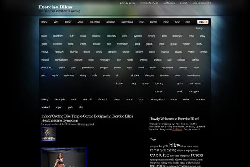The width and height of the screenshot is (250, 167).
Task: Click the machine tag
Action: click(197, 160)
